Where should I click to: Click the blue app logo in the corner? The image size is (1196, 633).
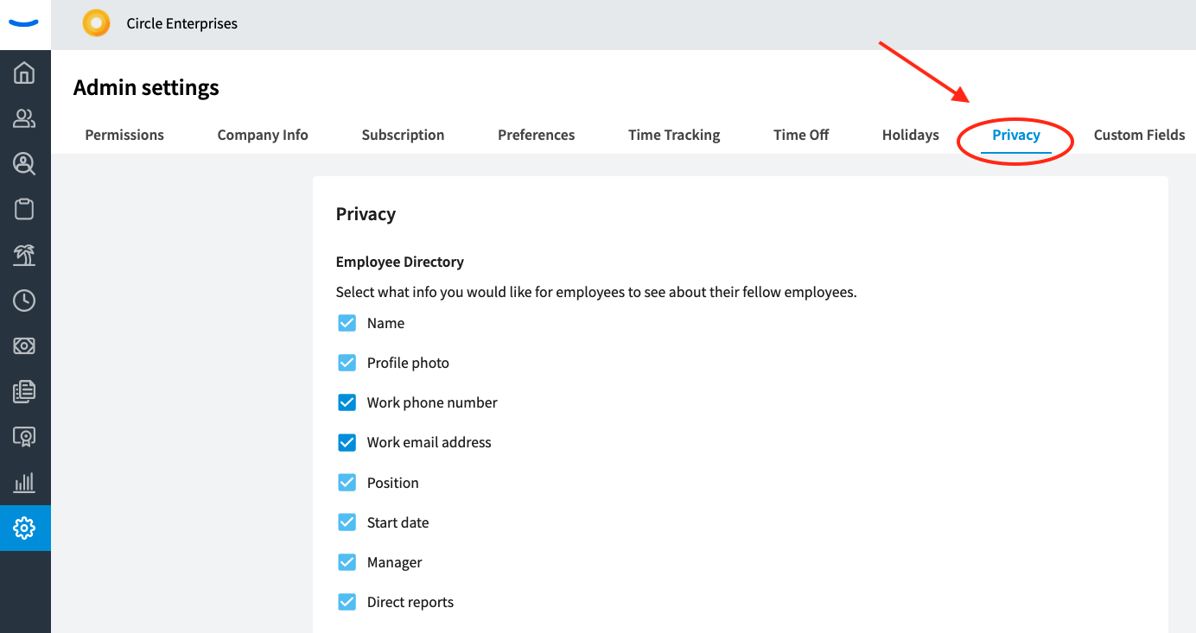coord(24,23)
